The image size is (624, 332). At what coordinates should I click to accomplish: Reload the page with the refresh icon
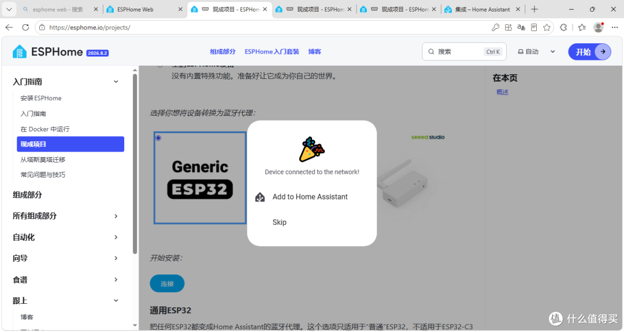pyautogui.click(x=25, y=28)
